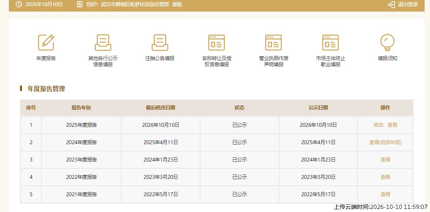Image resolution: width=430 pixels, height=212 pixels.
Task: Click 查看 for 2022年度报告
Action: pyautogui.click(x=385, y=177)
